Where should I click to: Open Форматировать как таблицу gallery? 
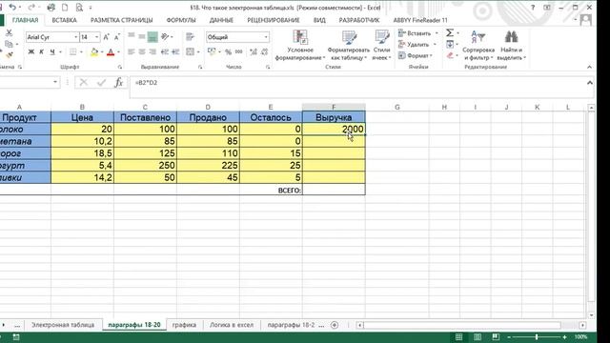[x=349, y=45]
